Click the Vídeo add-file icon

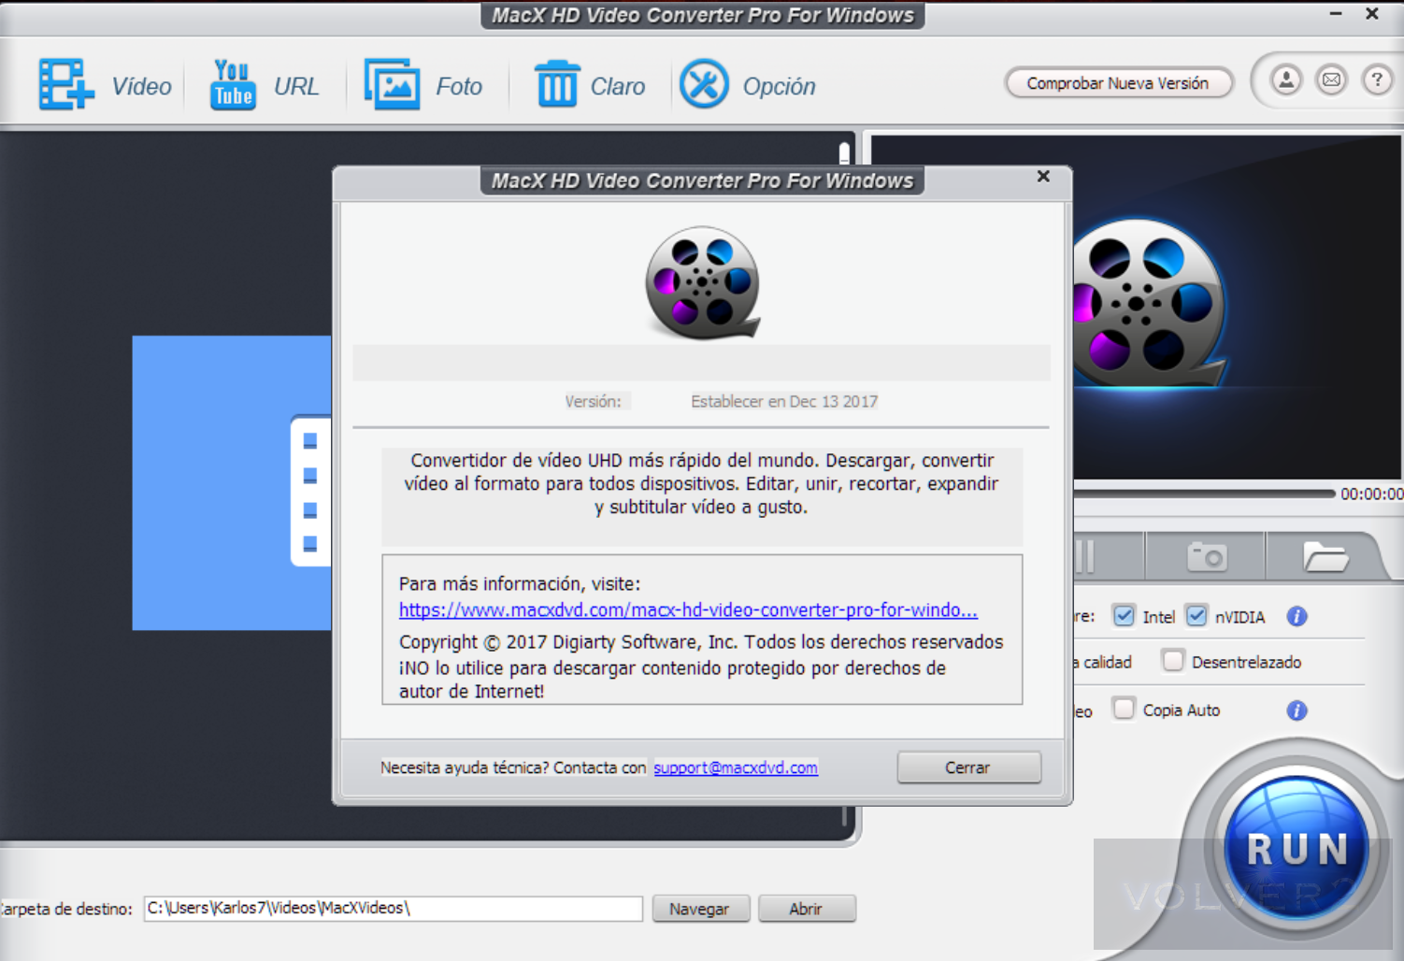click(x=66, y=85)
